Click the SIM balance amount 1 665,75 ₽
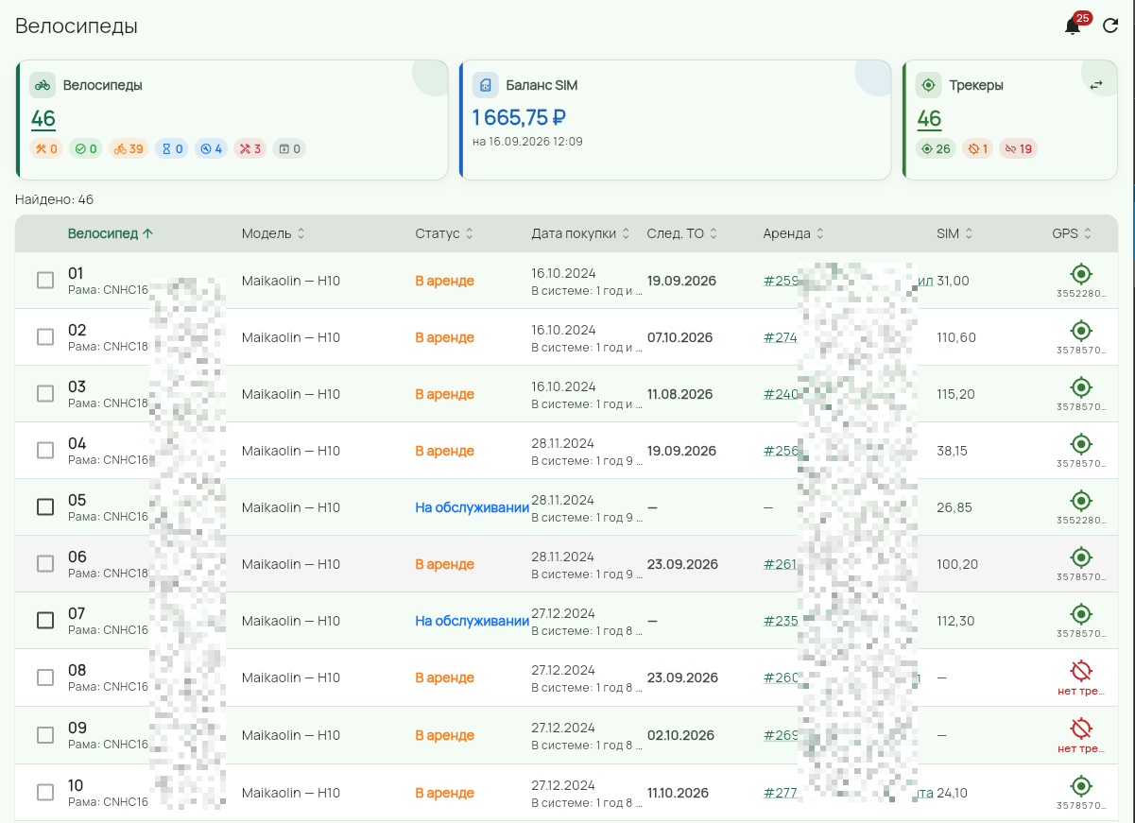 pyautogui.click(x=519, y=118)
